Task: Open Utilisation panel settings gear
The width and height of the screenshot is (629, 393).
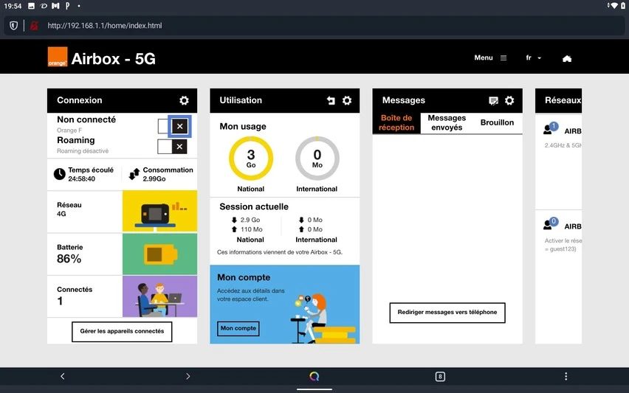Action: coord(347,100)
